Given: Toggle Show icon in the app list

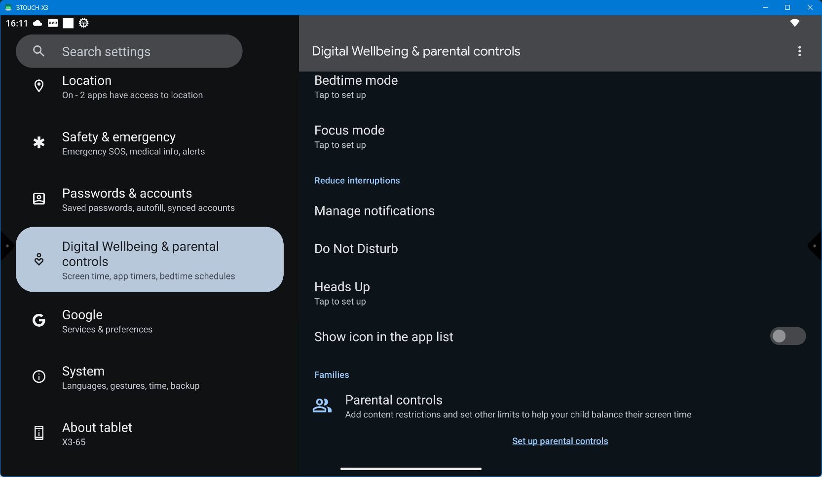Looking at the screenshot, I should click(x=787, y=337).
